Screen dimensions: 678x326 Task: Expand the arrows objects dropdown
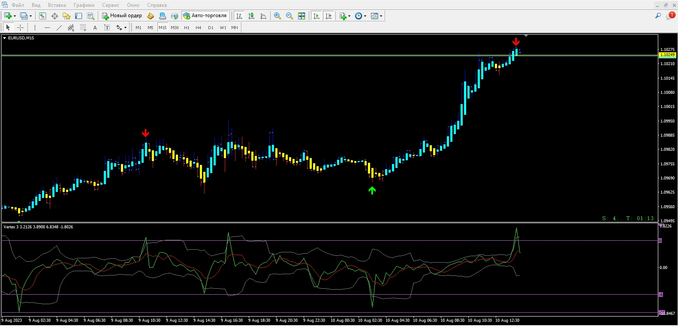coord(125,28)
